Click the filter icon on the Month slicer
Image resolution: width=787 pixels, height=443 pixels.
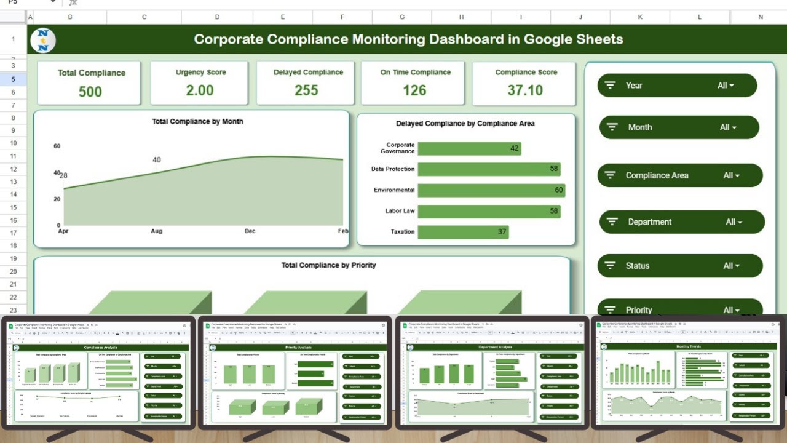[612, 127]
